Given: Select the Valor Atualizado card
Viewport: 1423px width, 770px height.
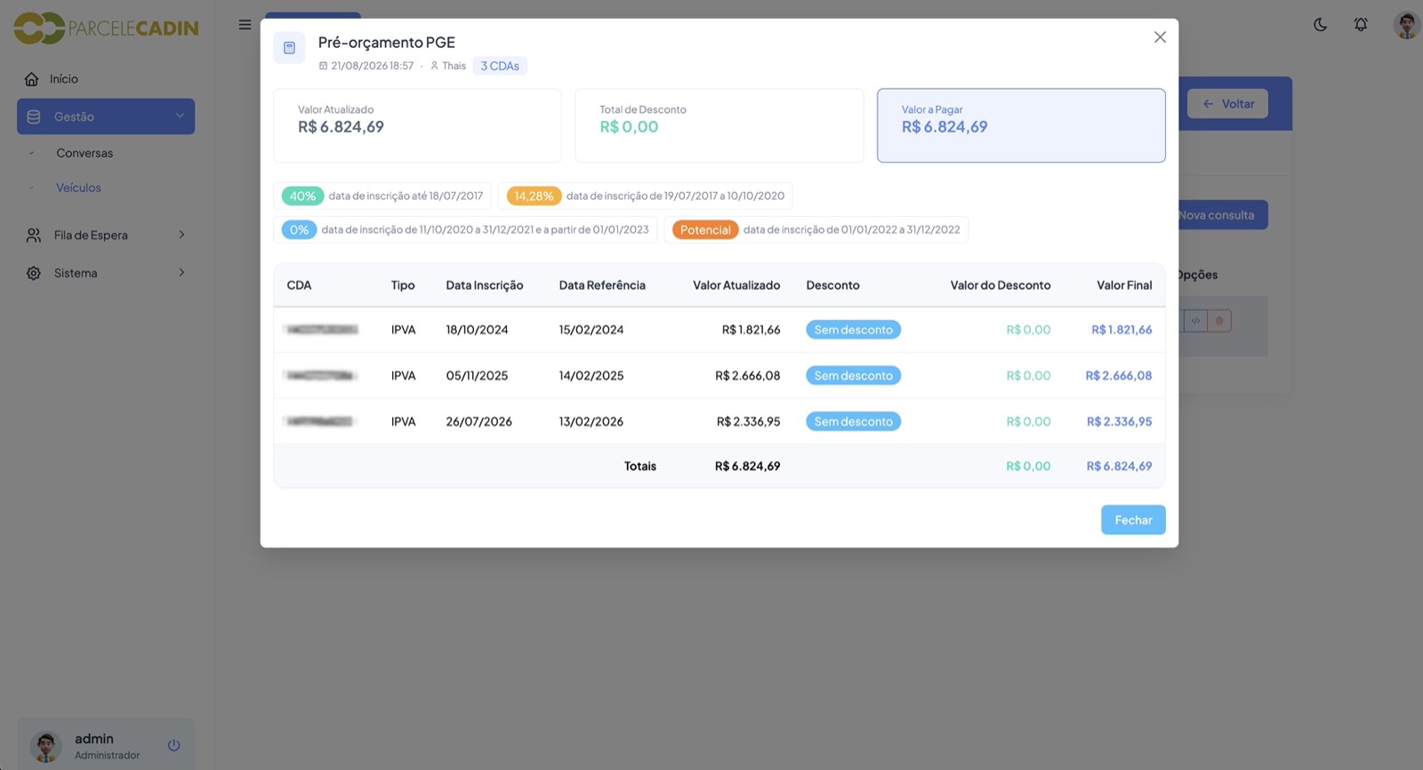Looking at the screenshot, I should (x=417, y=125).
